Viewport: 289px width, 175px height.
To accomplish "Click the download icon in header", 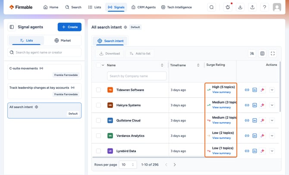I will point(240,7).
